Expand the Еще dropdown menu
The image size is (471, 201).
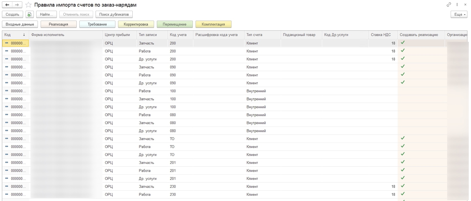point(459,14)
